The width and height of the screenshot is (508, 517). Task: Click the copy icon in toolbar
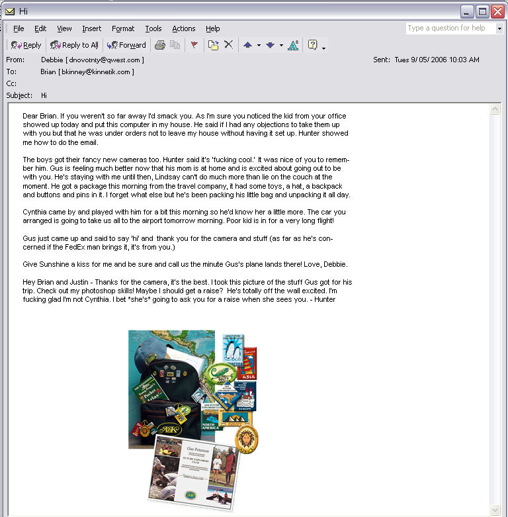pos(175,45)
